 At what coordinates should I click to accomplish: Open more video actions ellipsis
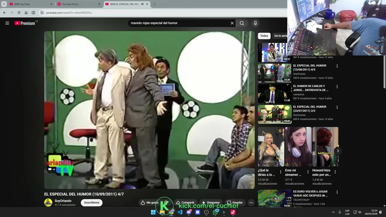(x=251, y=203)
